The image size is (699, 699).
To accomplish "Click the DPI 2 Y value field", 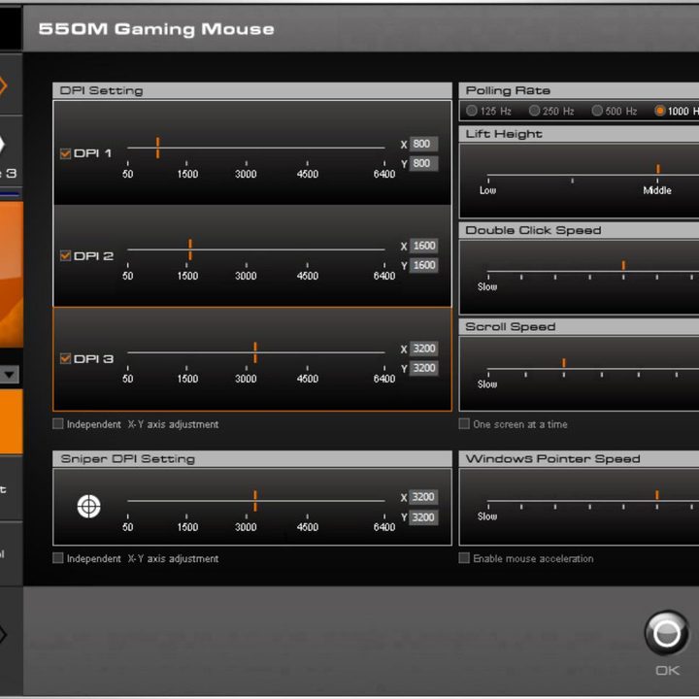I will [x=423, y=265].
